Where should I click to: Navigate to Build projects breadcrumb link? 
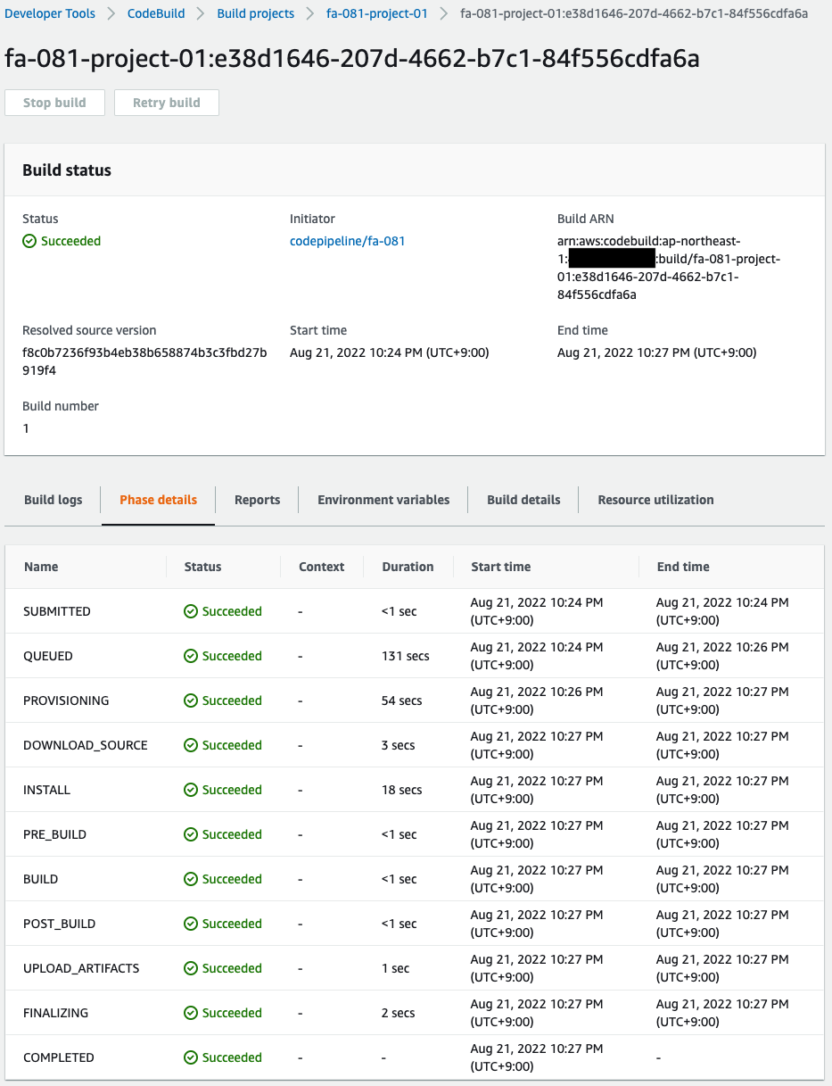click(x=256, y=14)
